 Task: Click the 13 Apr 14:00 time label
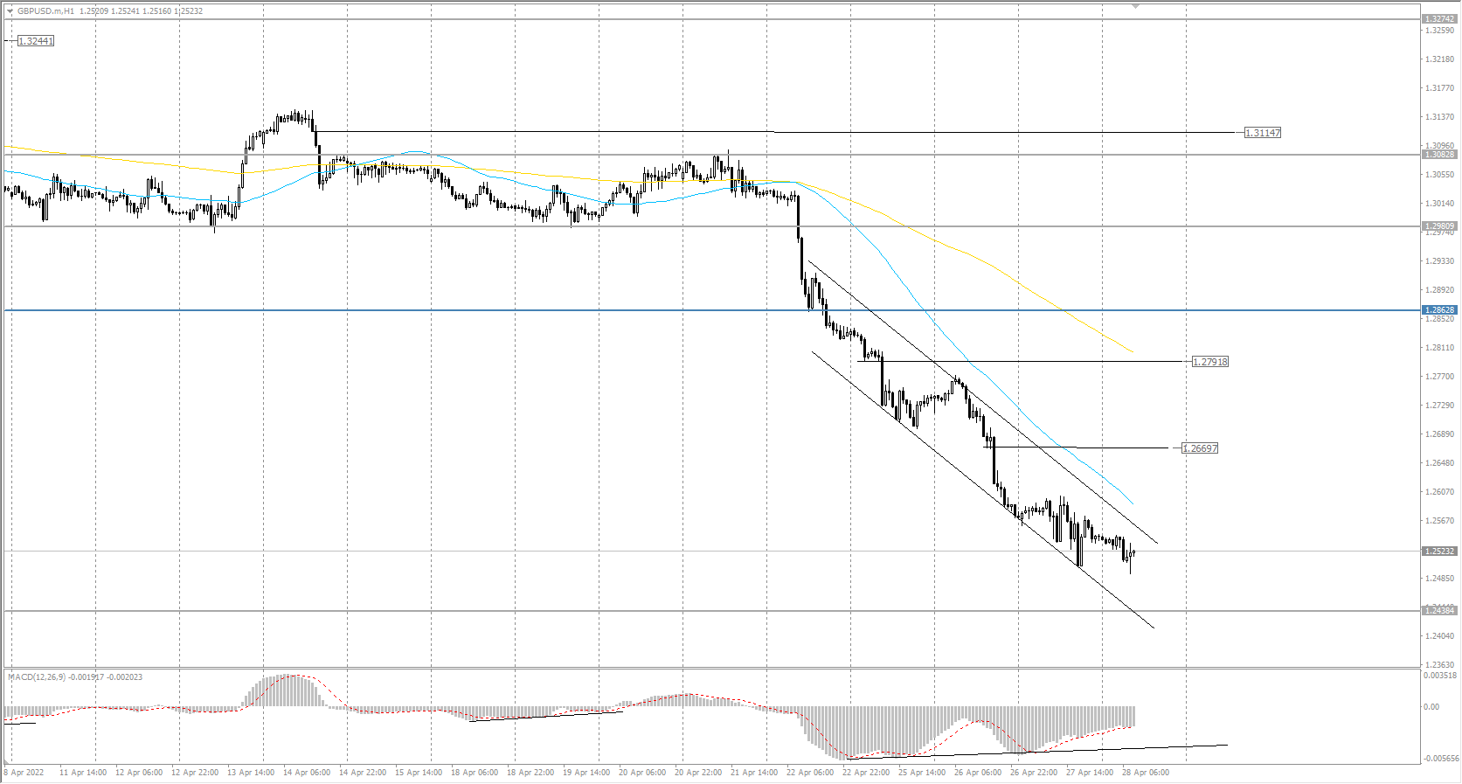coord(251,773)
